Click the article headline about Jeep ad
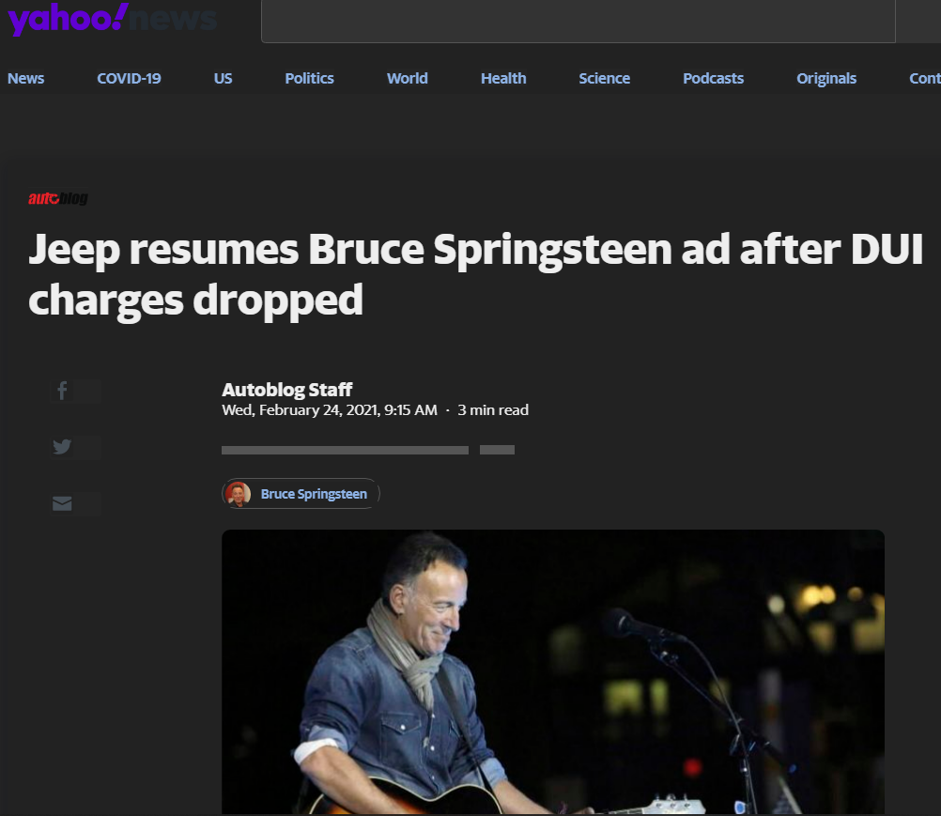 [475, 275]
